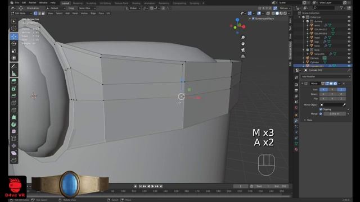Enable vertex select mode

point(35,13)
